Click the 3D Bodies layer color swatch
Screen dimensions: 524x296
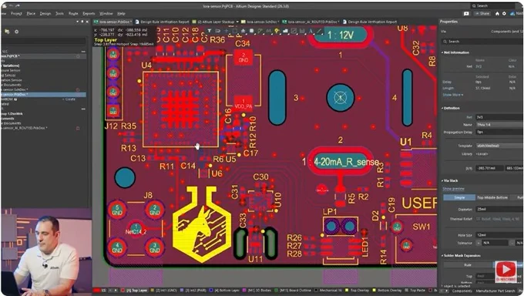[244, 291]
